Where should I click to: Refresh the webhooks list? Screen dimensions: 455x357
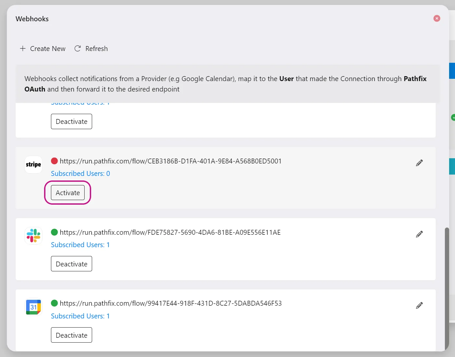click(91, 49)
